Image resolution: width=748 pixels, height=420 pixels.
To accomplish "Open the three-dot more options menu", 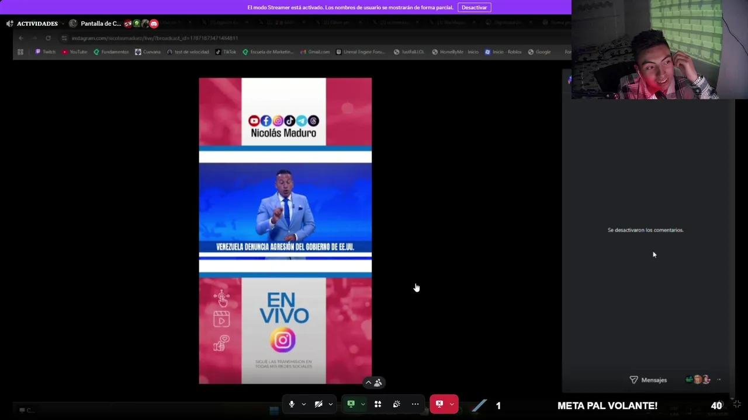I will 415,404.
